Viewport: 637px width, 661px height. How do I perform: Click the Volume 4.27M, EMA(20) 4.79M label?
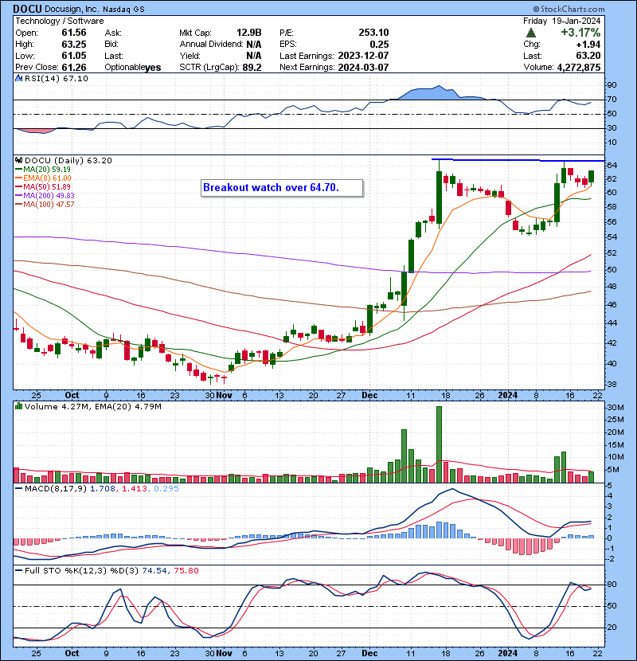pos(92,407)
